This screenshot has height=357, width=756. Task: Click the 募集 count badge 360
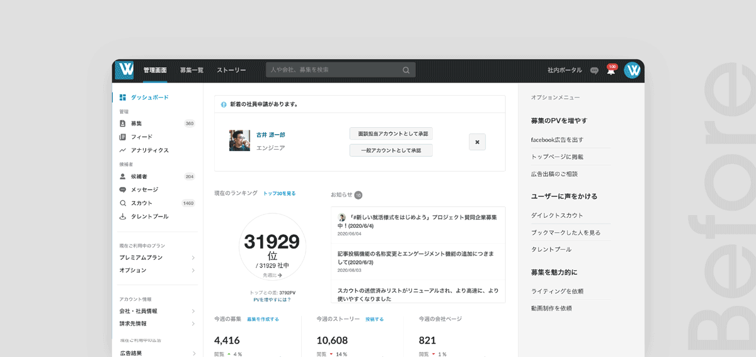point(189,123)
